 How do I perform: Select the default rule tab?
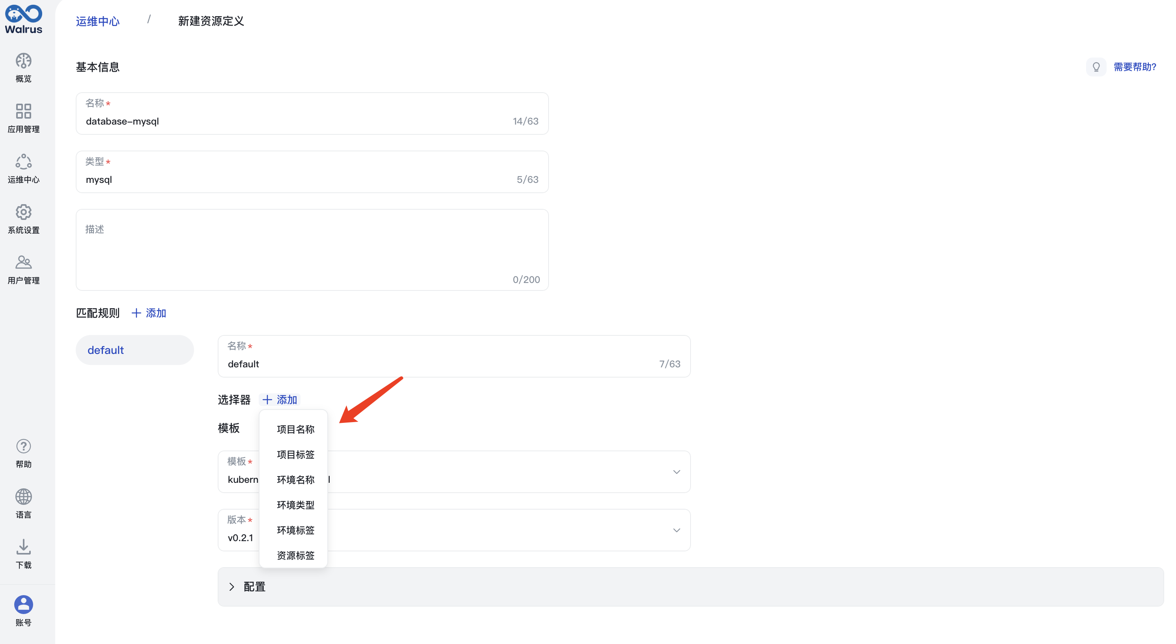[134, 350]
